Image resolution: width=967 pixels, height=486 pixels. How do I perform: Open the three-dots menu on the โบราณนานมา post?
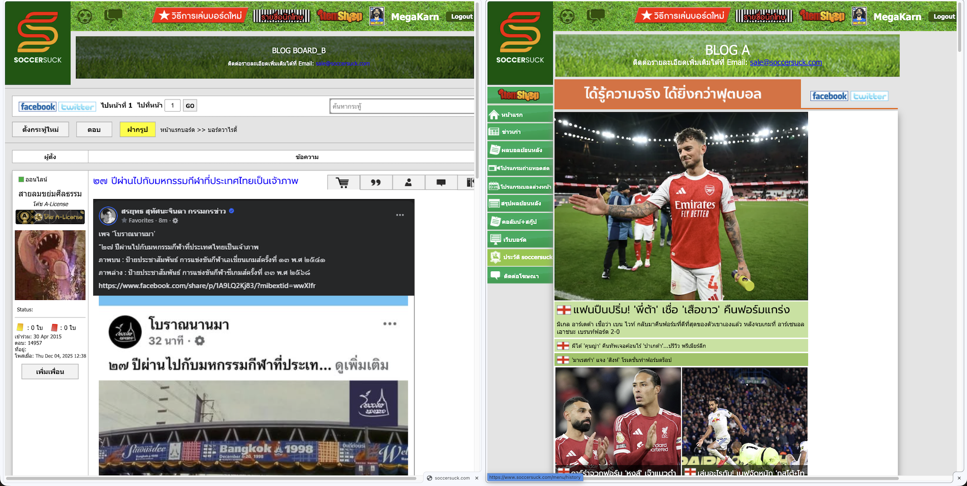[x=390, y=324]
